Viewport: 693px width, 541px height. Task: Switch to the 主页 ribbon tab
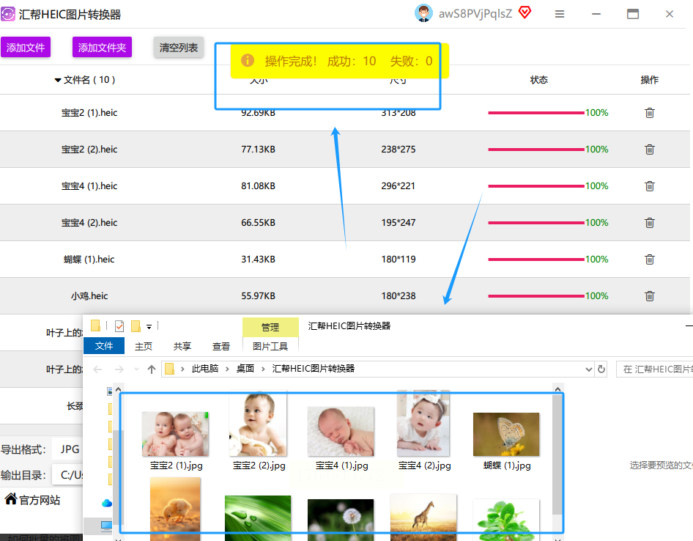pos(143,346)
